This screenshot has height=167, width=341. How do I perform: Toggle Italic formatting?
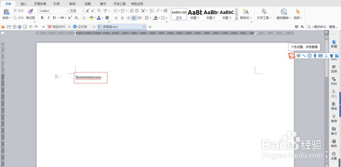tap(48, 18)
